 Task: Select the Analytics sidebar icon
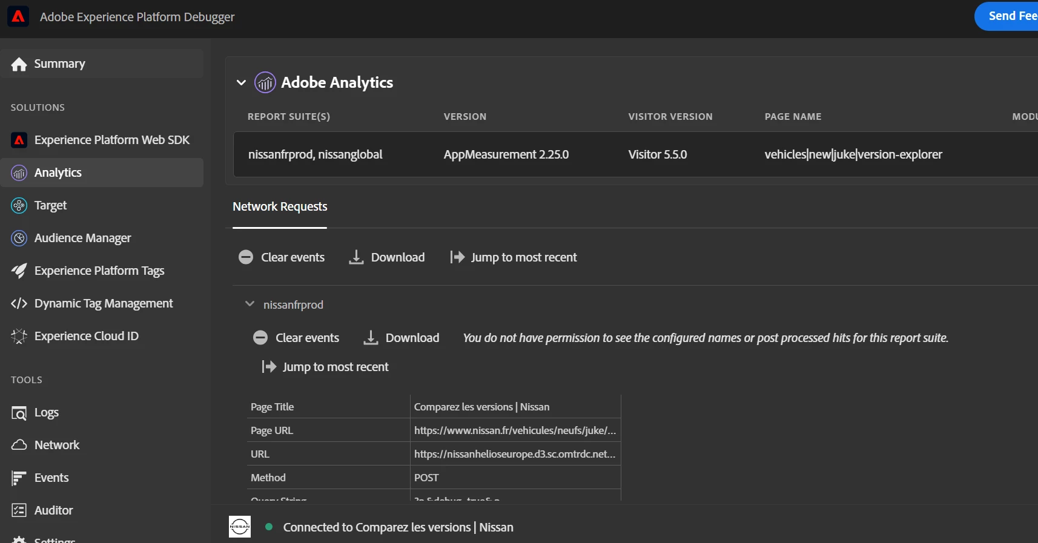19,173
